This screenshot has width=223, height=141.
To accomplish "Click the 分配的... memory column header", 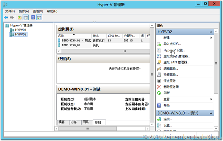I will pos(131,36).
